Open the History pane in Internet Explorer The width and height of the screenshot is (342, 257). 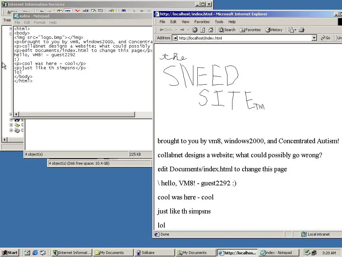[274, 30]
